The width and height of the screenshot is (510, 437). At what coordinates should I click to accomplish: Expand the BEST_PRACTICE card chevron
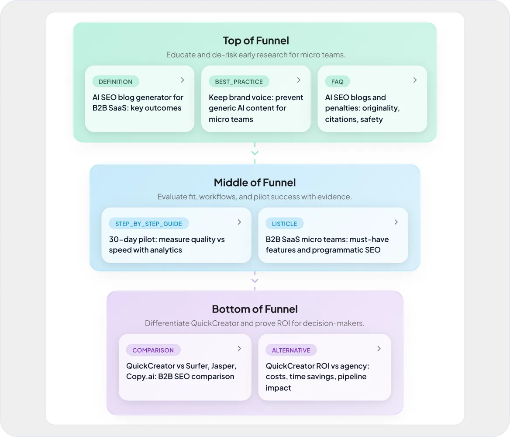pyautogui.click(x=299, y=80)
